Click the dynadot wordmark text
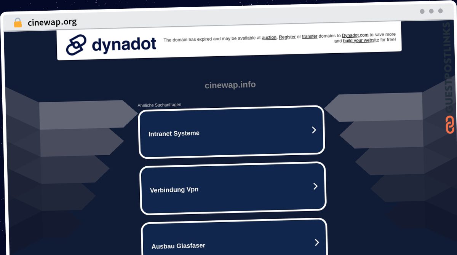457x255 pixels. [x=124, y=44]
